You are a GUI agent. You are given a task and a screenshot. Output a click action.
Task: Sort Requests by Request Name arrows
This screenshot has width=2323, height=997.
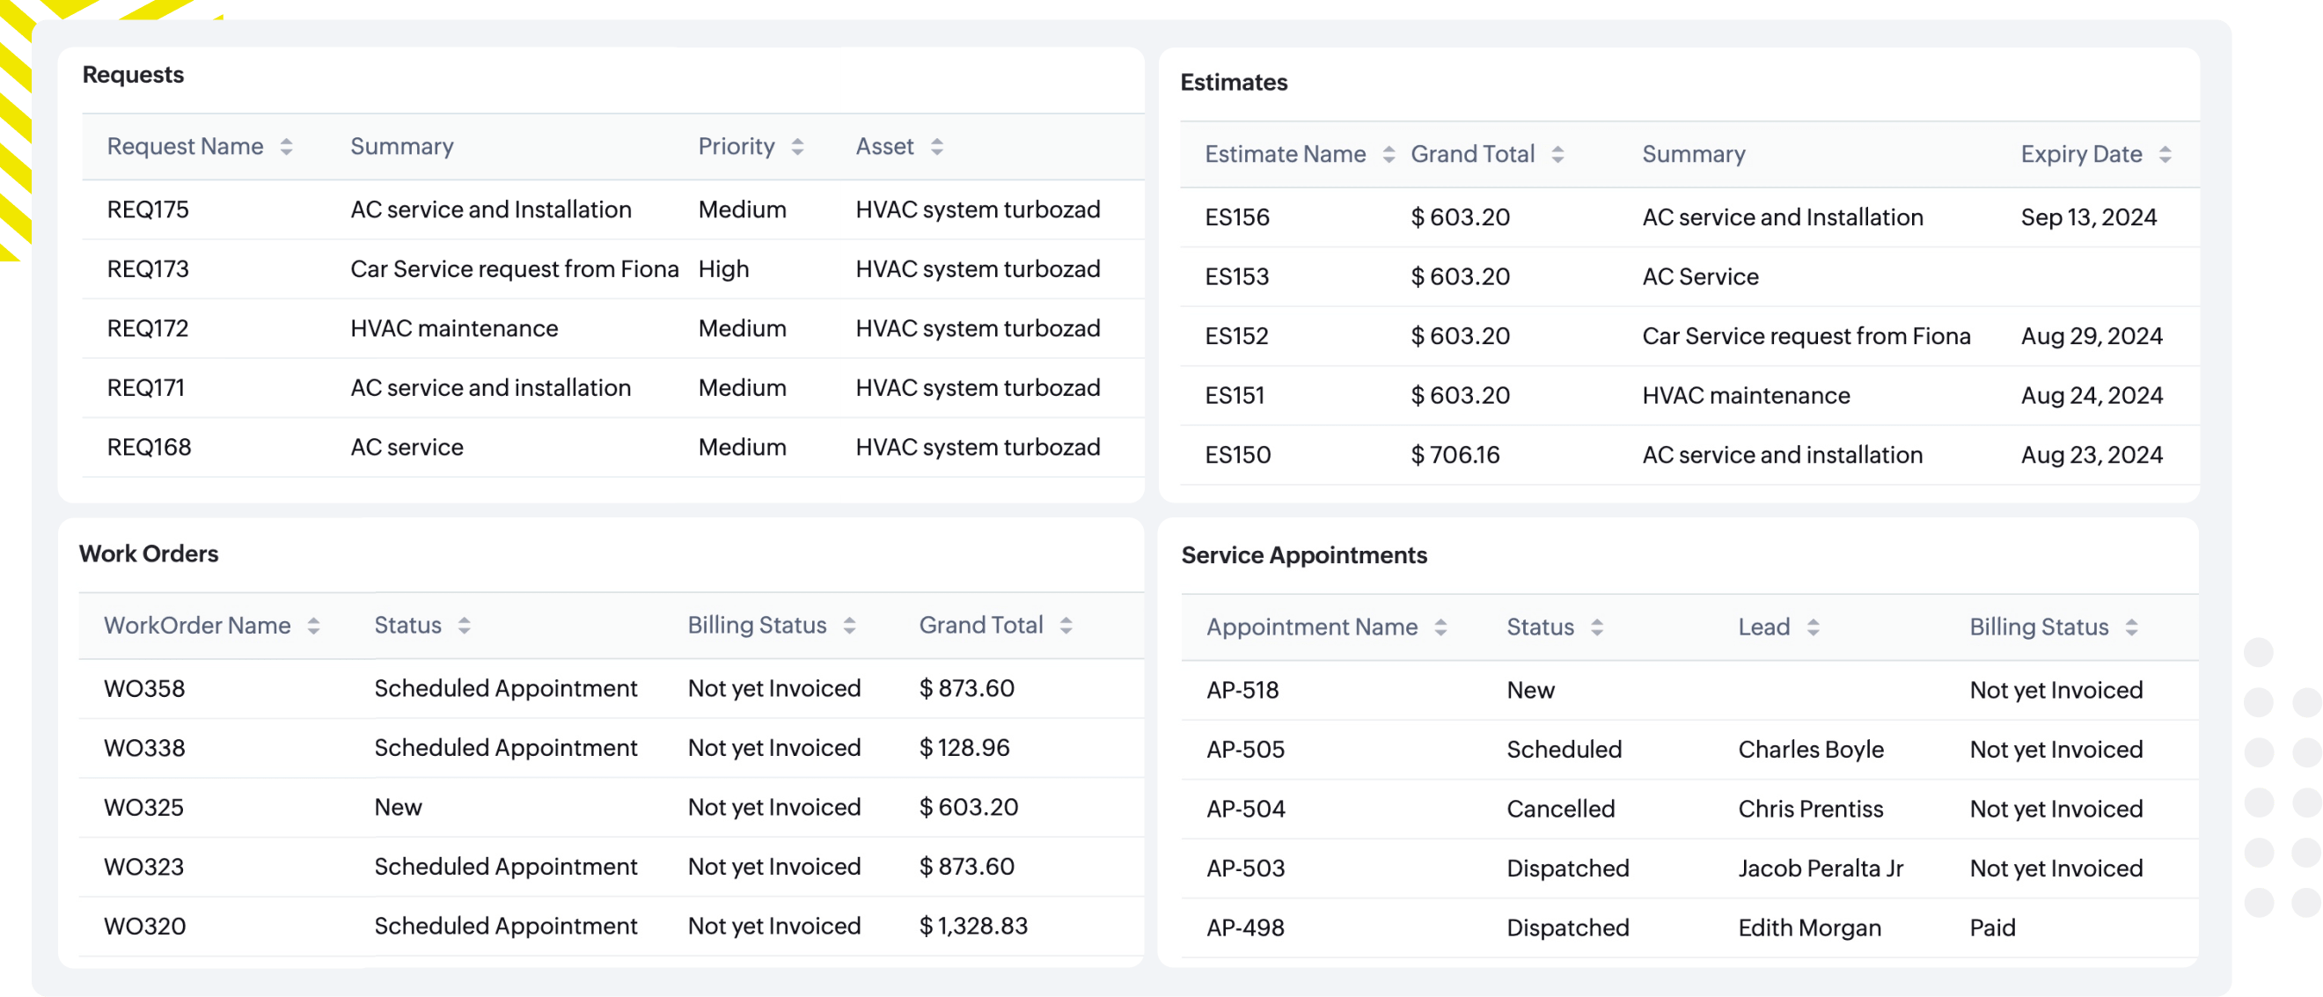coord(286,147)
